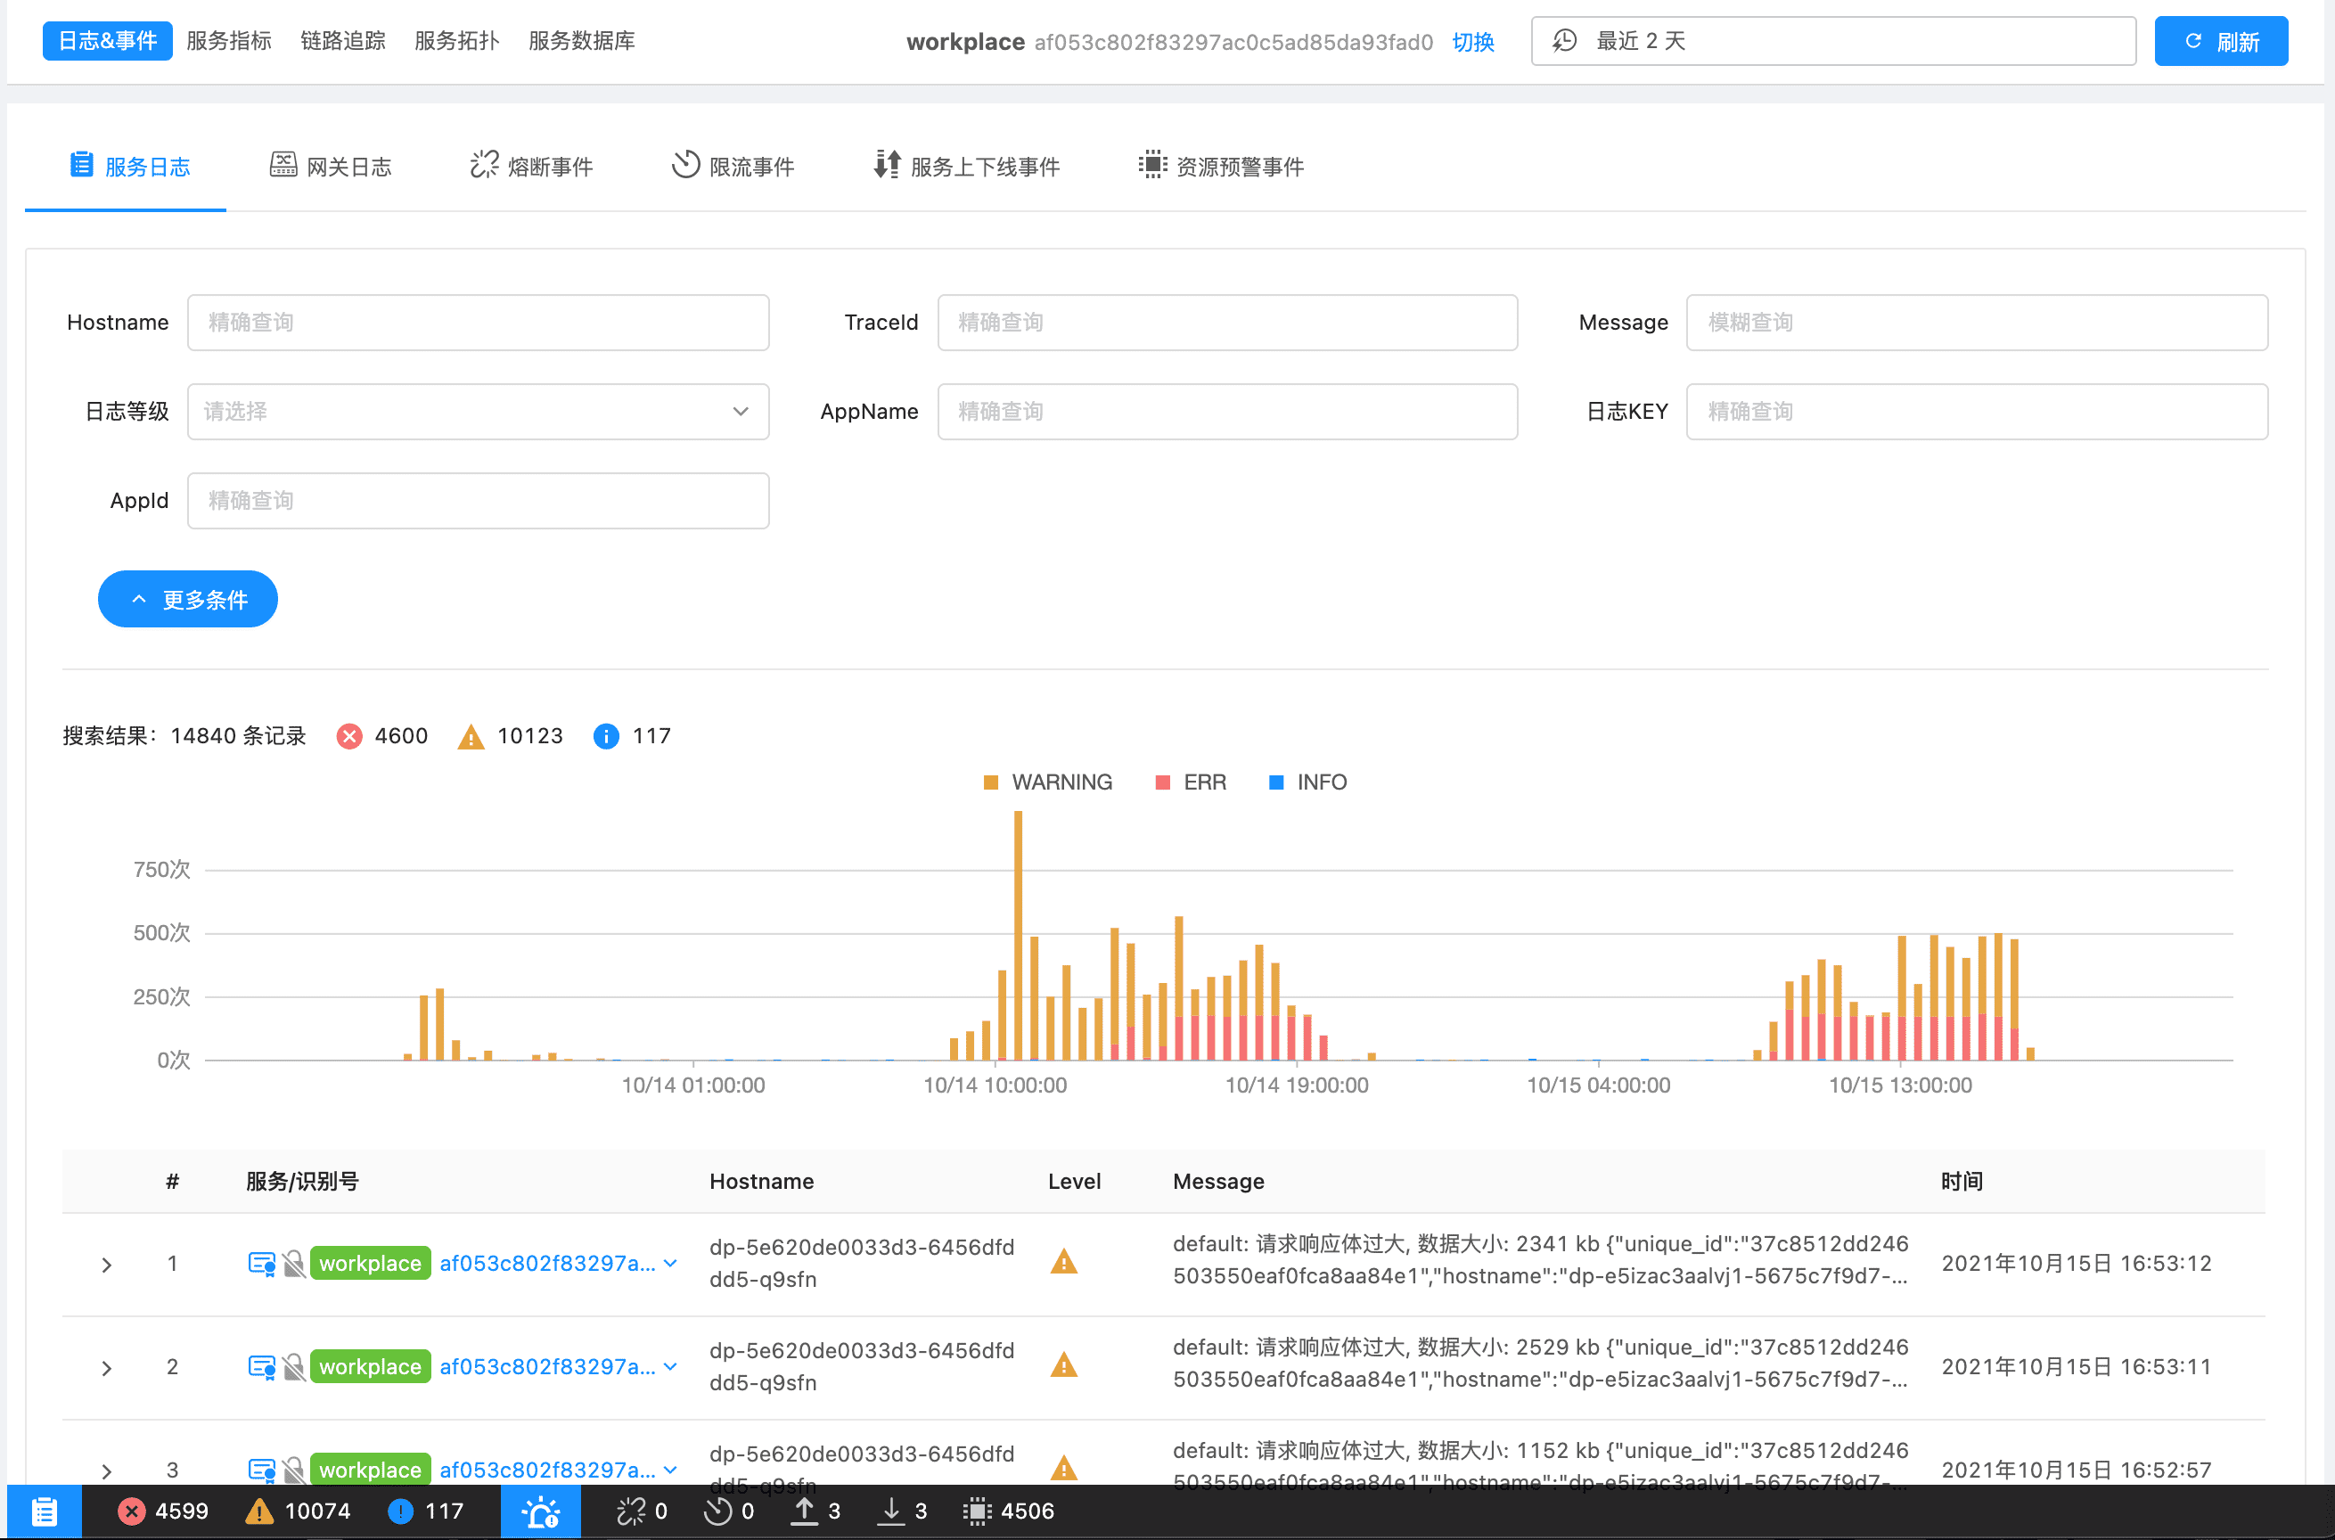Image resolution: width=2335 pixels, height=1540 pixels.
Task: Click the info count 117 in the bottom bar
Action: click(425, 1511)
